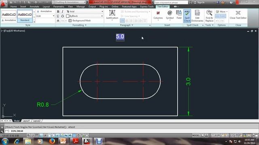Open Bullets and Numbering menu

point(136,12)
